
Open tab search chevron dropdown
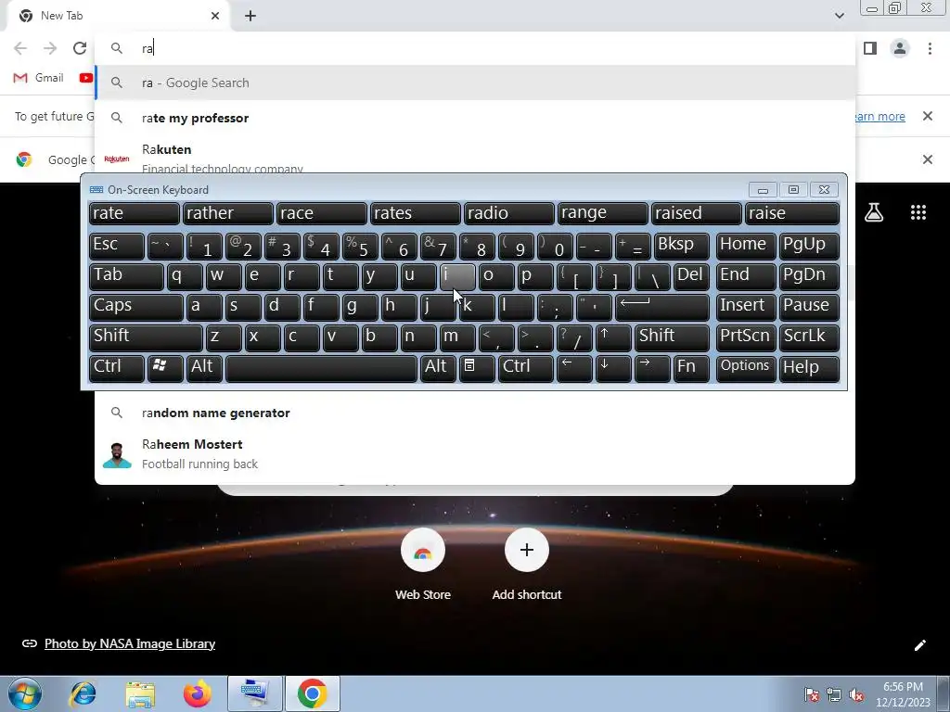[839, 16]
